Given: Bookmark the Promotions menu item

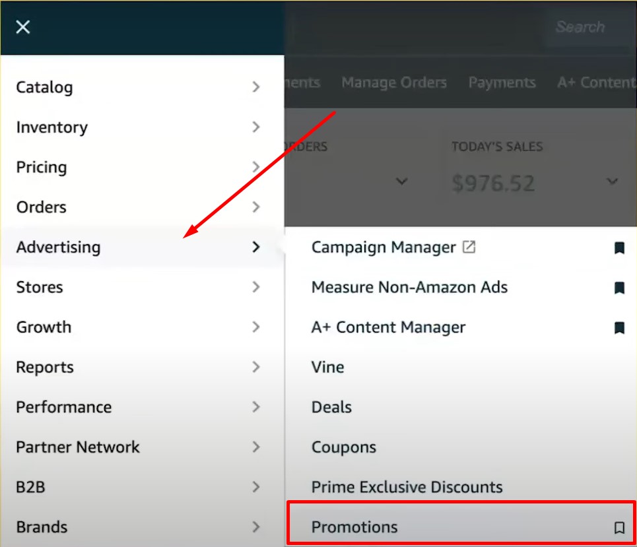Looking at the screenshot, I should pos(619,527).
